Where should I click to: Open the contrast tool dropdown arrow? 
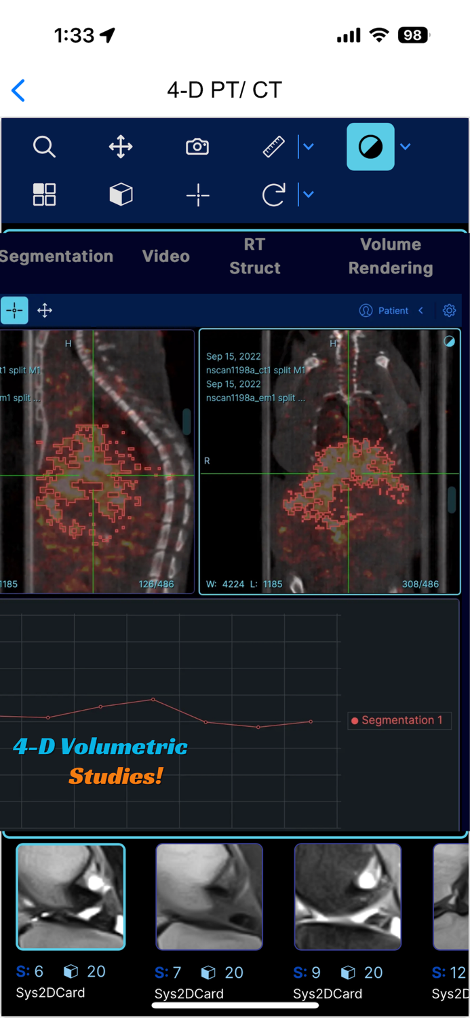[405, 147]
